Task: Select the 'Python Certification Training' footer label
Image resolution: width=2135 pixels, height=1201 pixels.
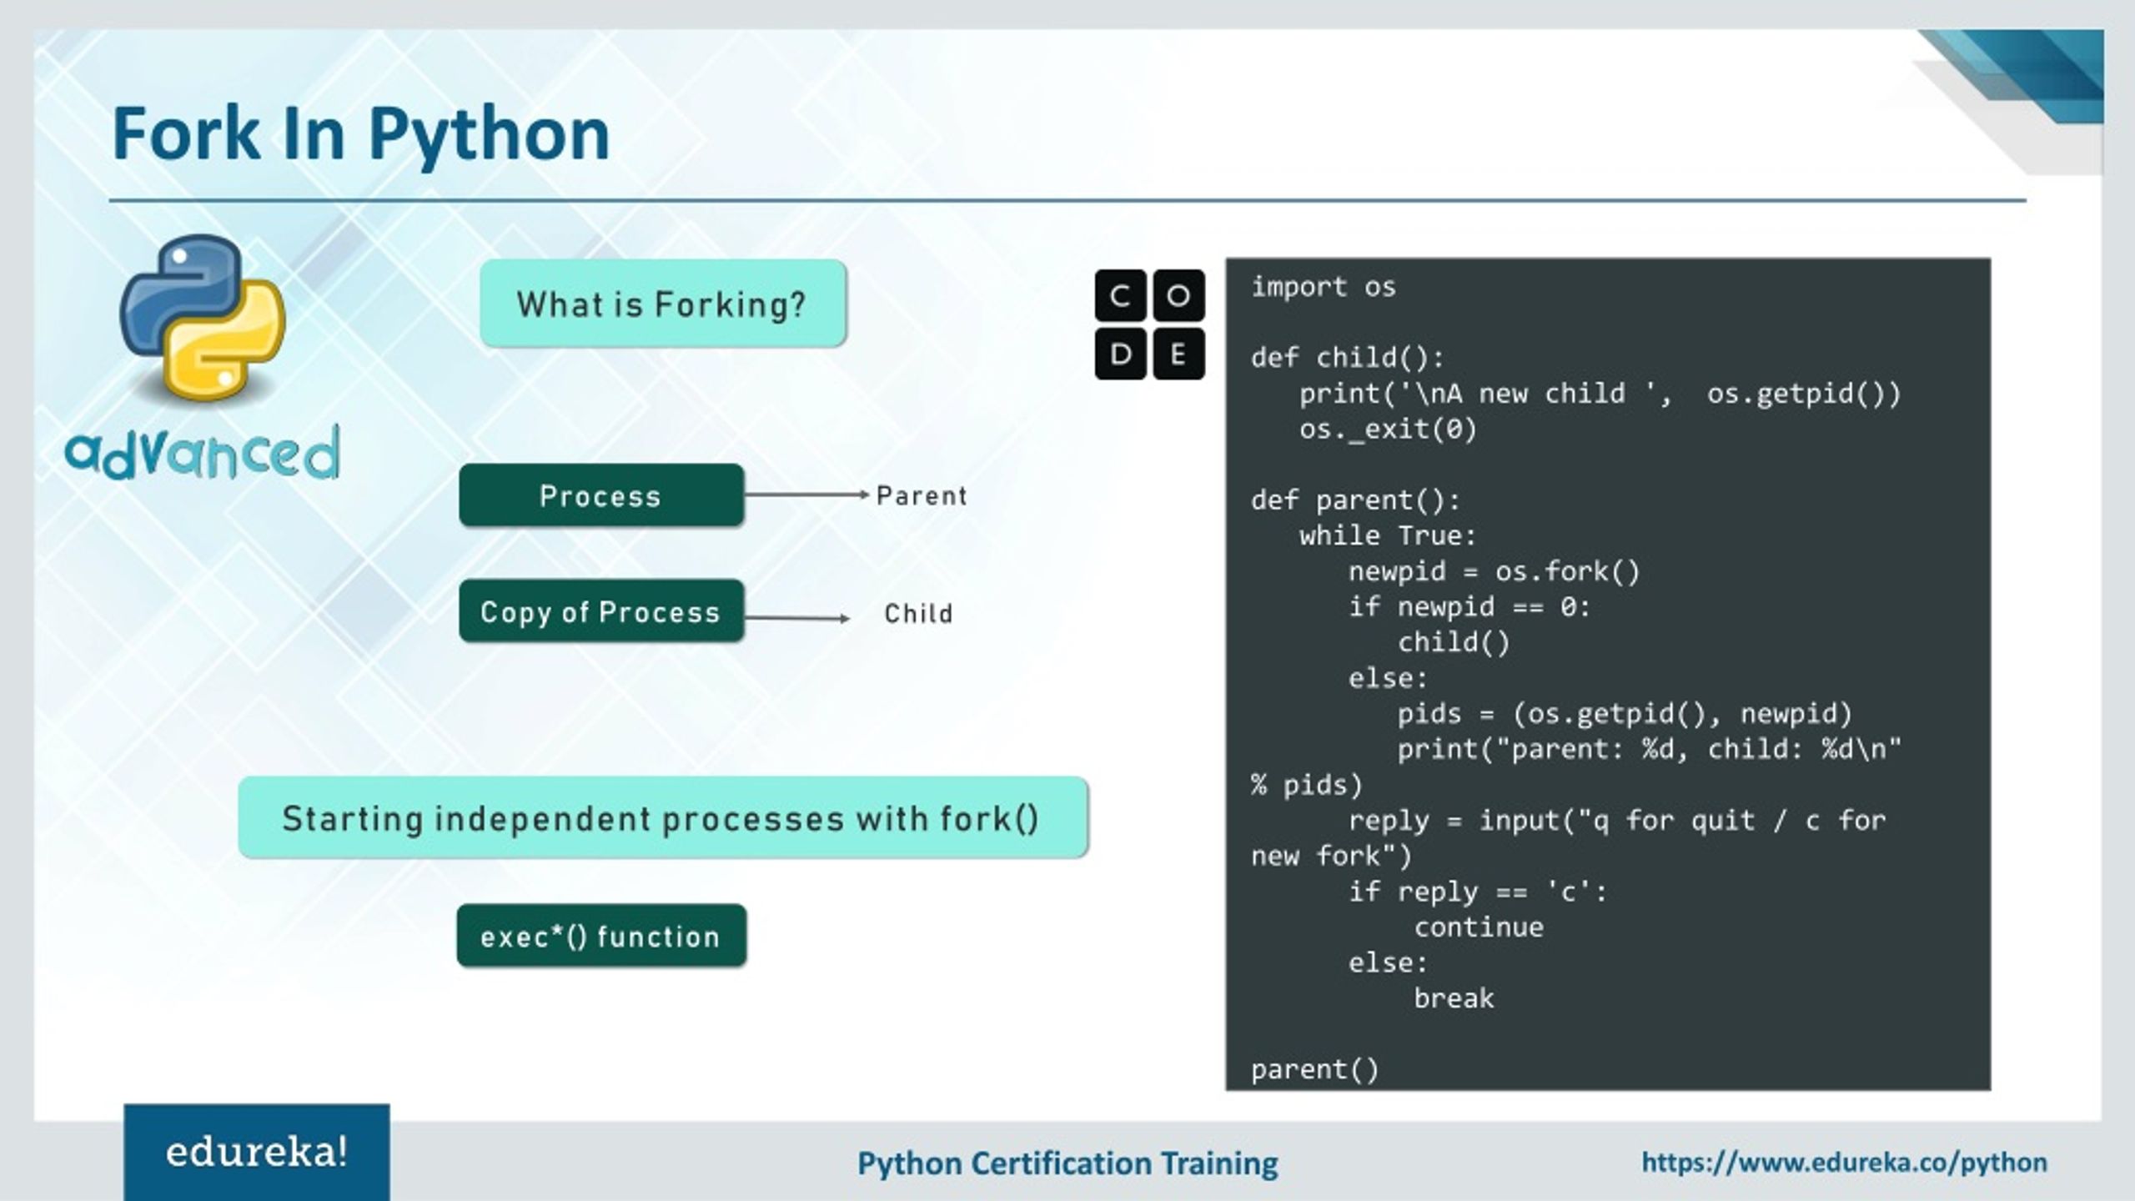Action: [1066, 1161]
